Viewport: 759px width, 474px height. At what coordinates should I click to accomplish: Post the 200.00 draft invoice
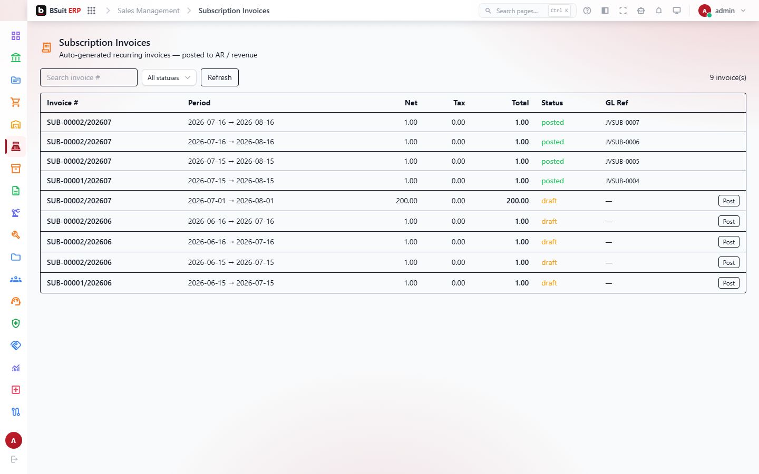point(729,201)
